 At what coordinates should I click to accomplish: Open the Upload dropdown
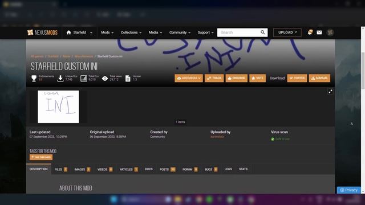[x=287, y=32]
